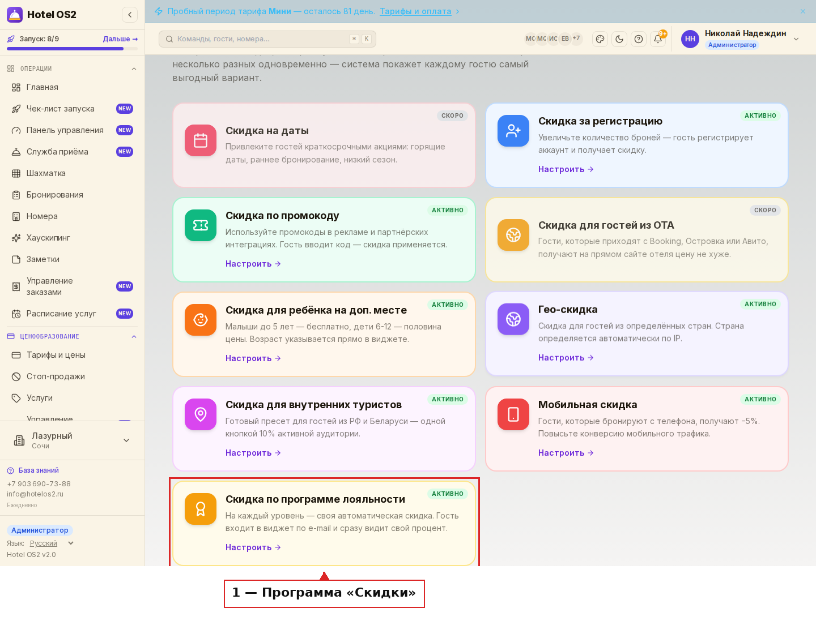Click Настроить for Мобильная скидка
Screen dimensions: 816x621
(x=566, y=453)
